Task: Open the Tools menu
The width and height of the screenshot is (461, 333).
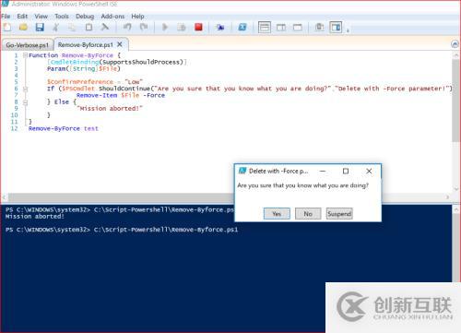Action: pos(62,17)
